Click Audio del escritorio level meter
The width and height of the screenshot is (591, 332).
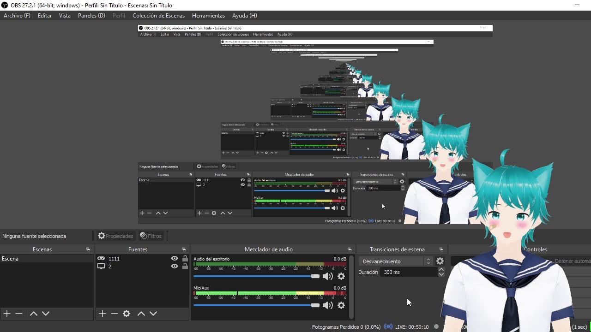pos(270,266)
